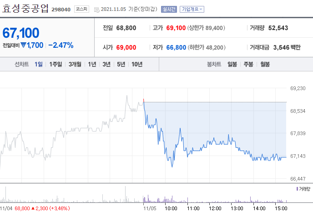Viewport: 313px width, 217px height.
Task: Switch to 일봉 candlestick chart
Action: [232, 64]
